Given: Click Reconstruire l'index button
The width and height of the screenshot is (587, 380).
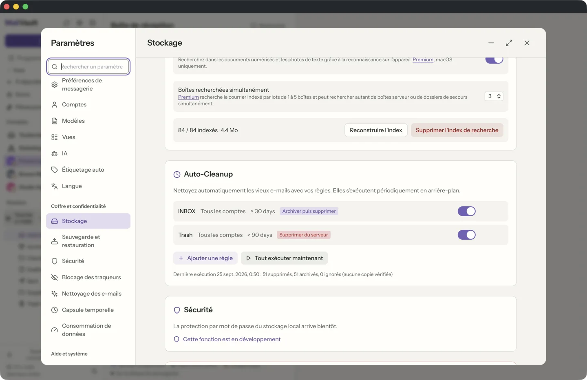Looking at the screenshot, I should [x=376, y=130].
